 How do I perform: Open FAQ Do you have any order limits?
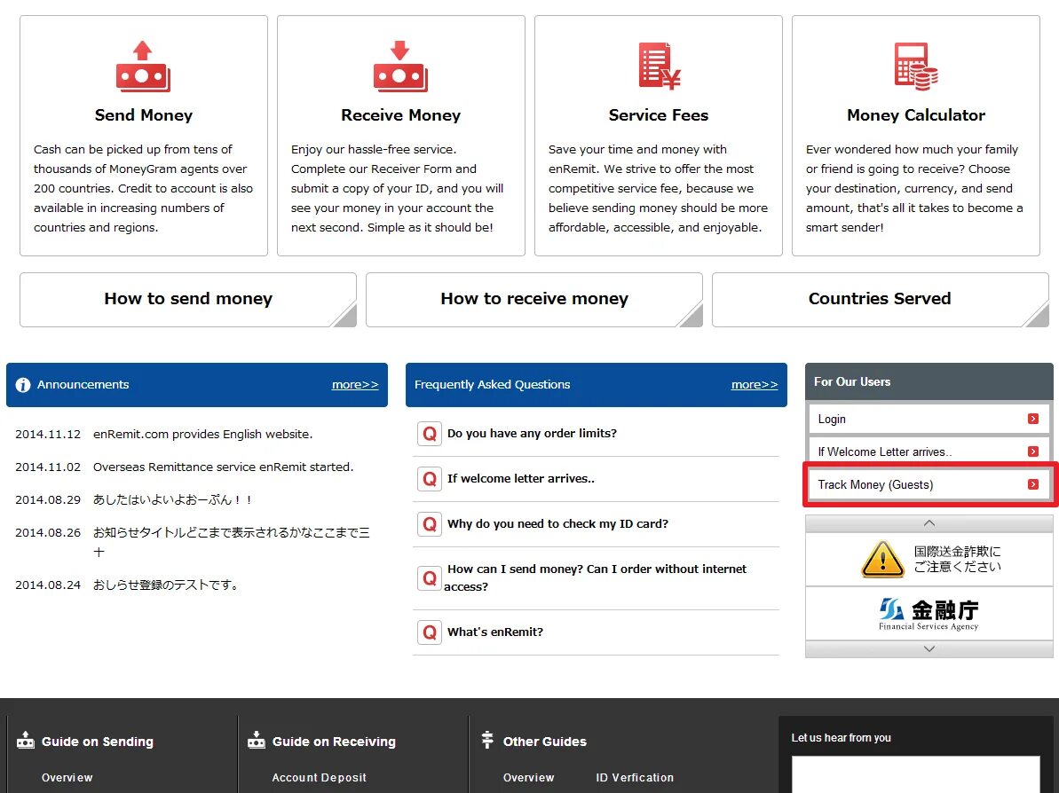pos(532,433)
